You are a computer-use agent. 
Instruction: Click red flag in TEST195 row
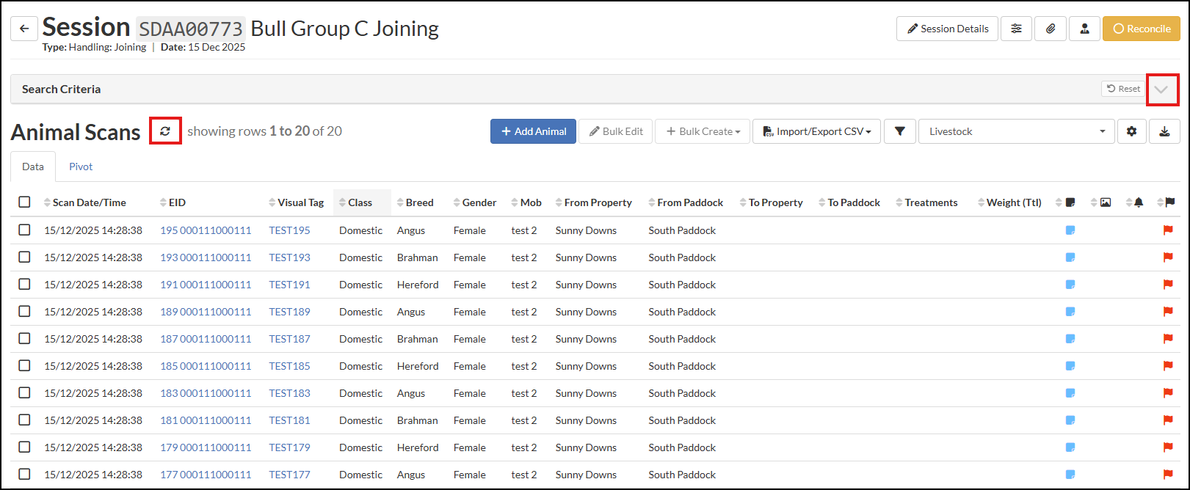pos(1168,230)
